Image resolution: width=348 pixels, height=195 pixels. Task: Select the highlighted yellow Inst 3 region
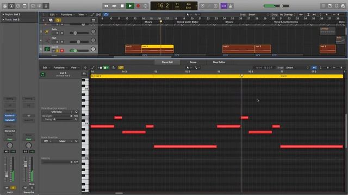158,49
